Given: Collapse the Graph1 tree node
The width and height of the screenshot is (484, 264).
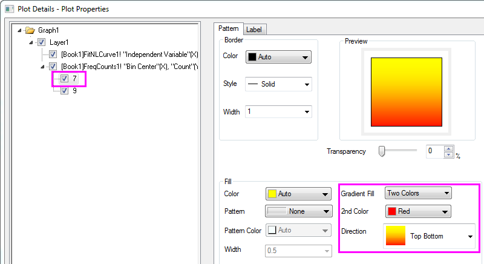Looking at the screenshot, I should point(21,30).
